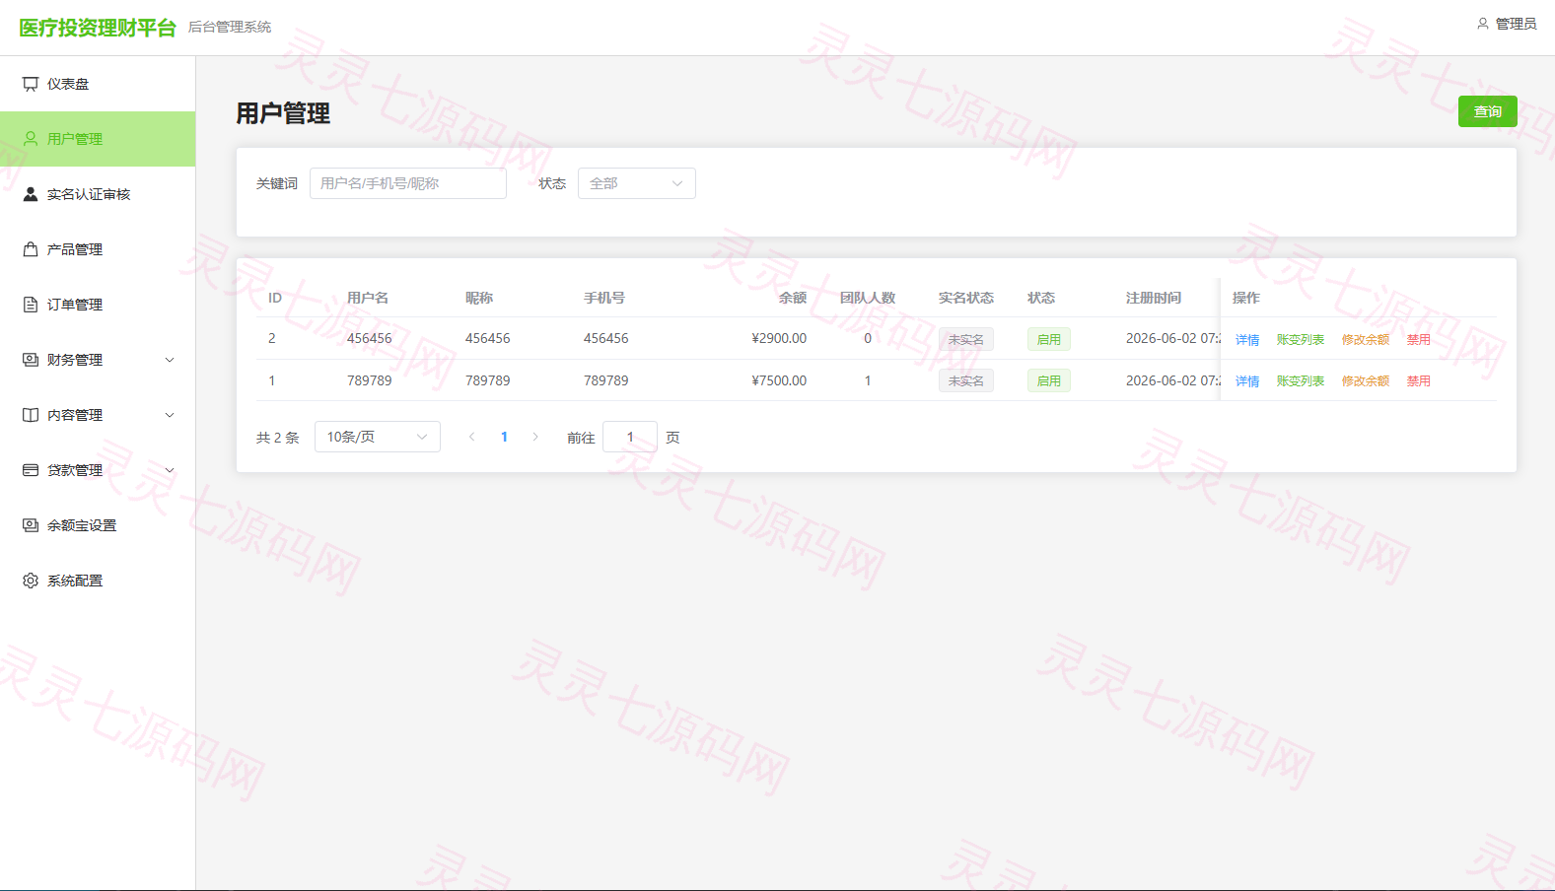The height and width of the screenshot is (891, 1555).
Task: Expand the 内容管理 submenu chevron
Action: point(170,415)
